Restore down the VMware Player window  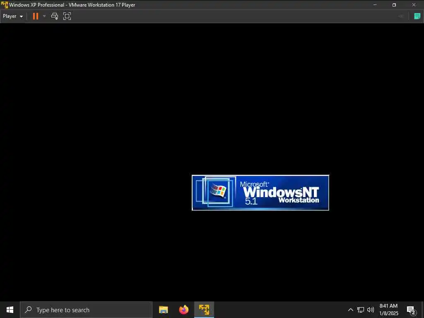click(x=394, y=5)
